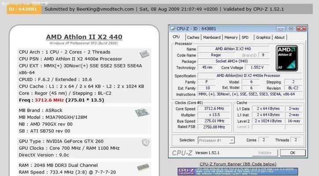Viewport: 319px width, 176px height.
Task: Click the Rated FSB value 2750.08 MHz
Action: tap(214, 127)
